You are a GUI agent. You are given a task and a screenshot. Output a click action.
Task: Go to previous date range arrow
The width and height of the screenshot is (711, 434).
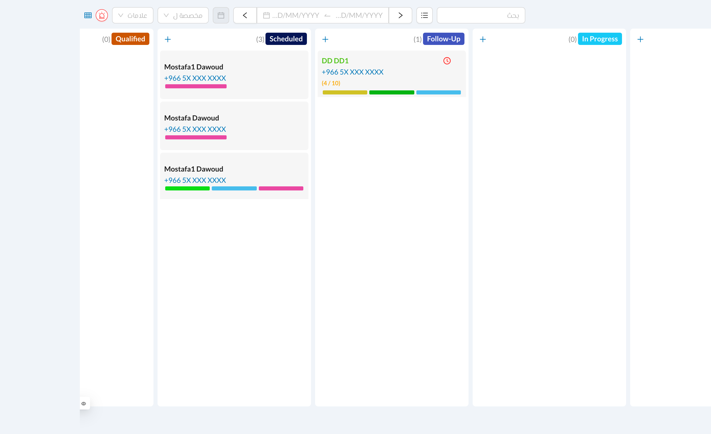coord(245,15)
